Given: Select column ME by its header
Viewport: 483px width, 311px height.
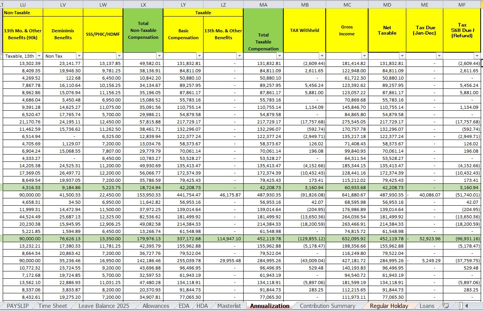Looking at the screenshot, I should pos(424,4).
